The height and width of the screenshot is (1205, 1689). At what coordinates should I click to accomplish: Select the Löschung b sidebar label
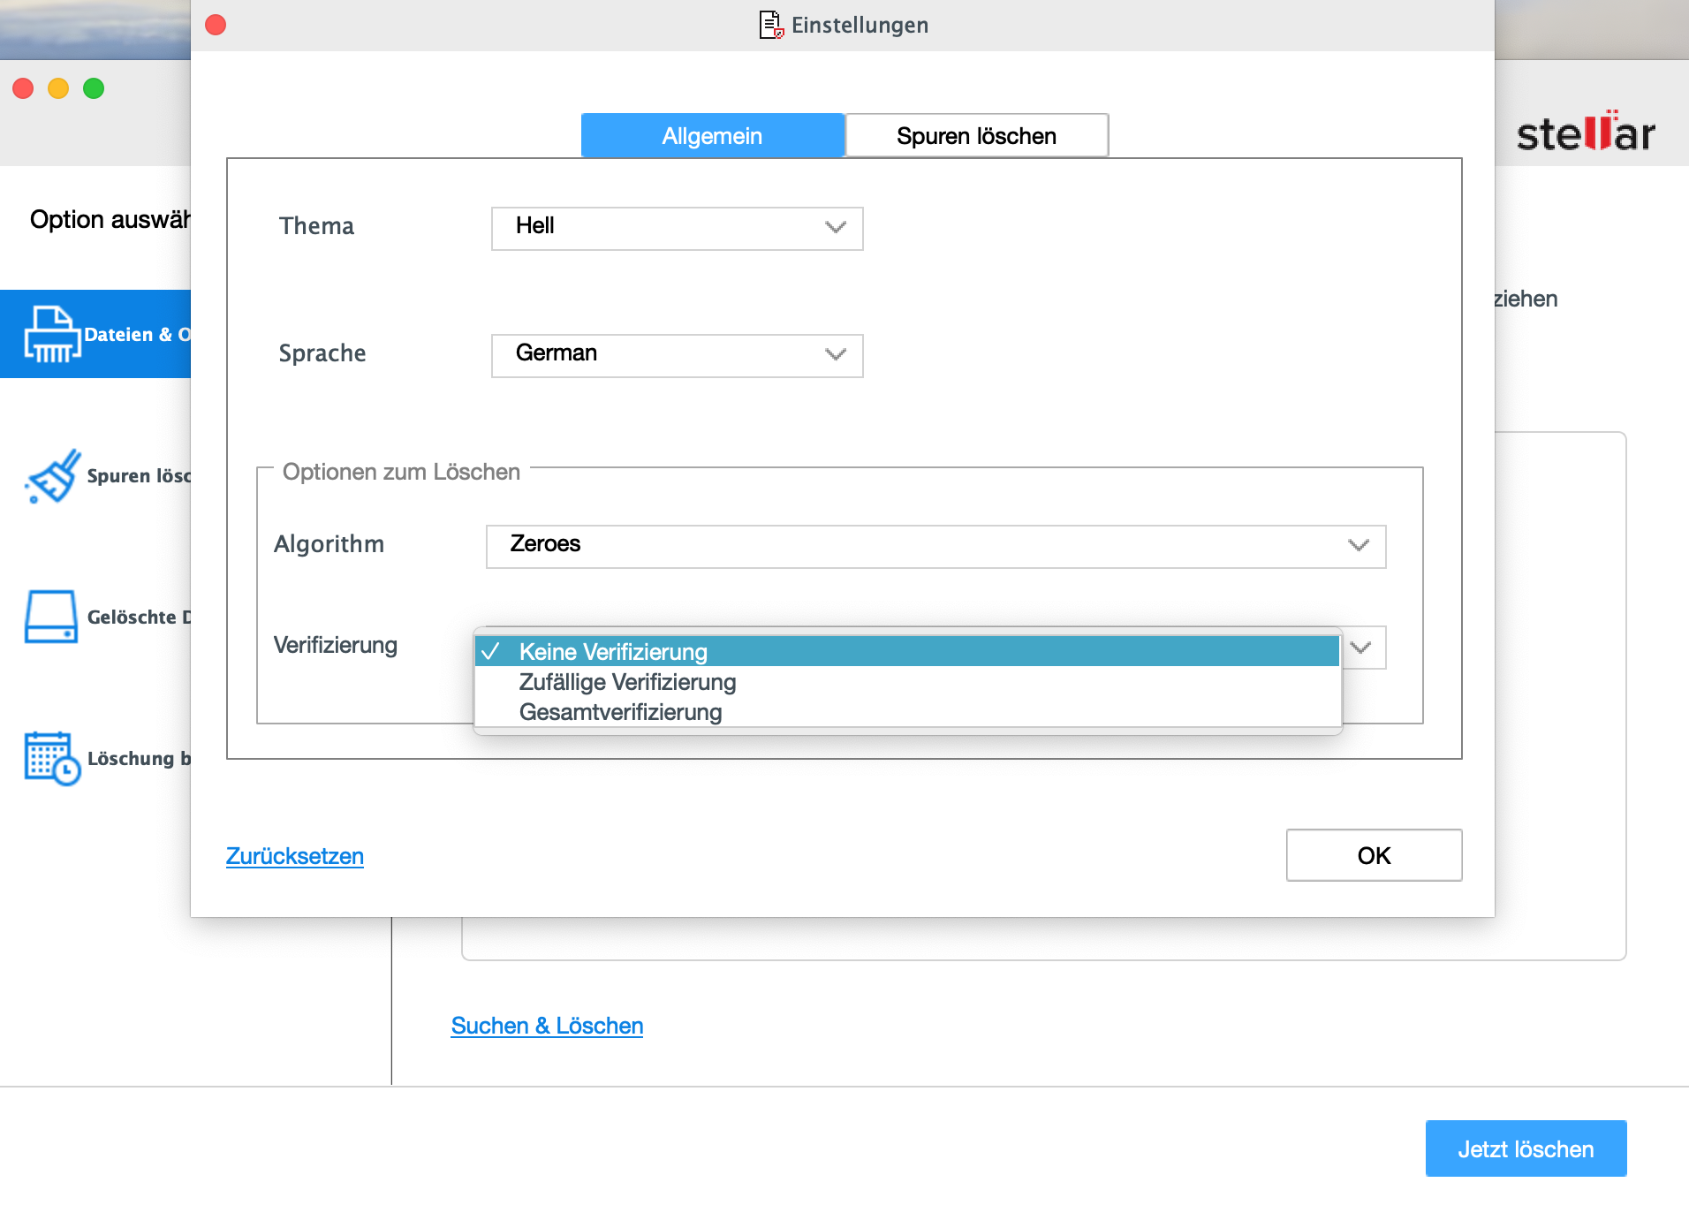point(139,759)
